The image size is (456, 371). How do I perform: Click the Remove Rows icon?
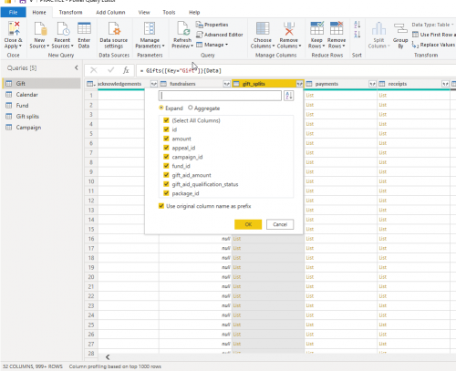(x=337, y=28)
